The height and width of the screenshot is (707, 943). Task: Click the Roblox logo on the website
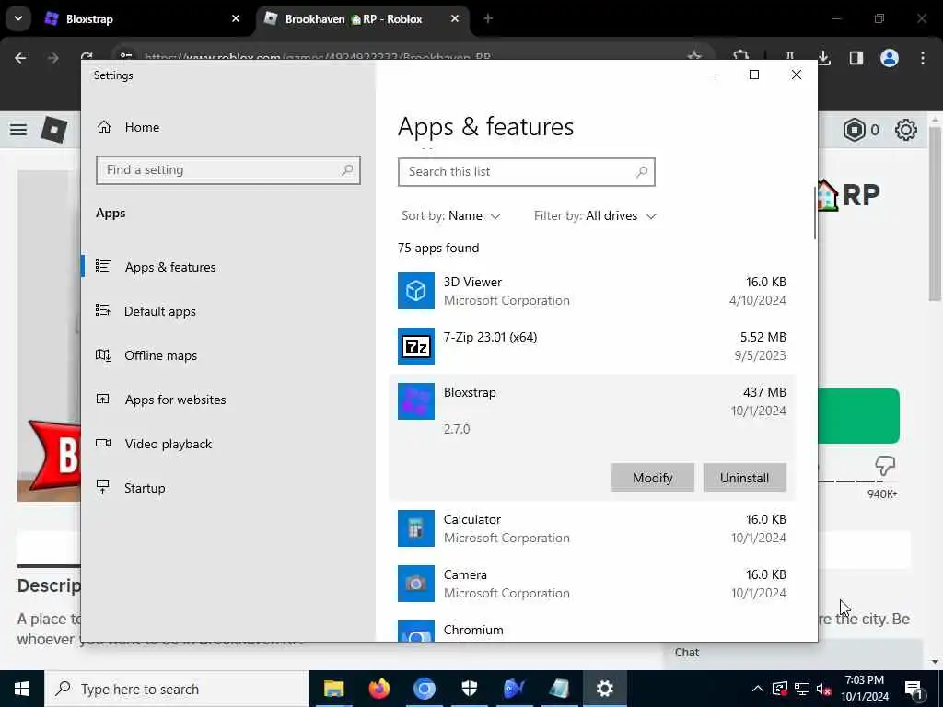[x=54, y=129]
